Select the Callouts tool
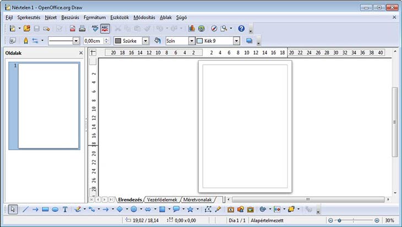The image size is (402, 227). click(176, 209)
